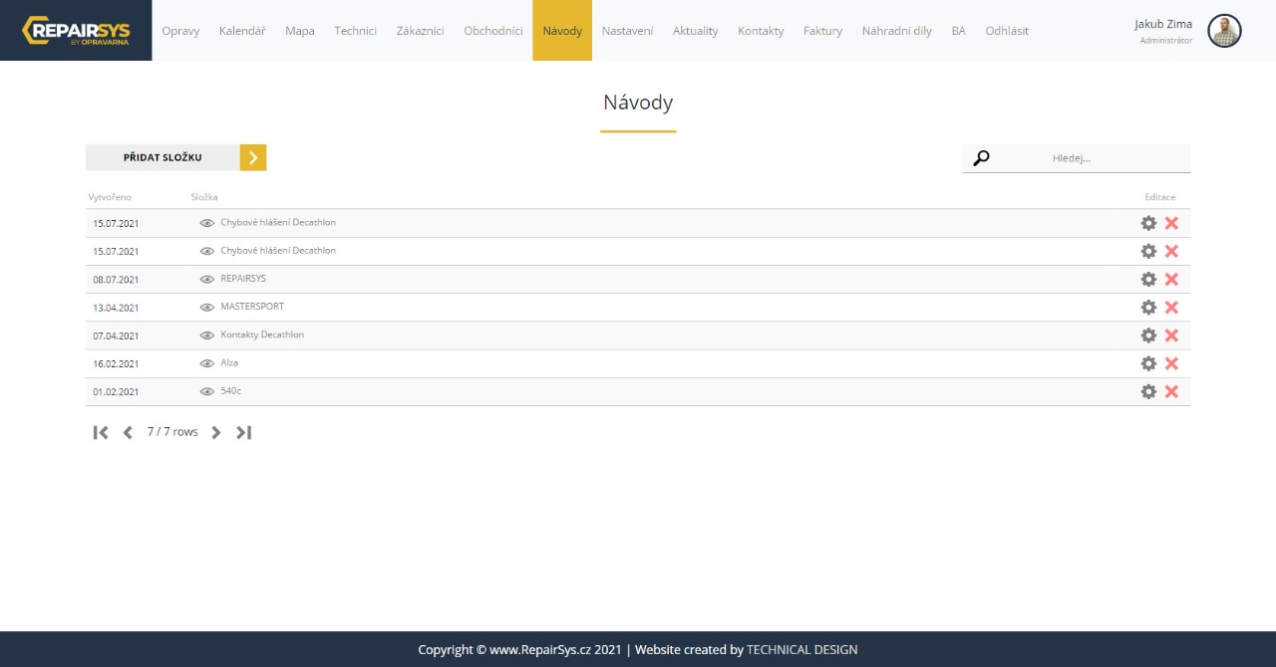Remove the 540c folder with red X
This screenshot has width=1276, height=667.
click(1171, 391)
